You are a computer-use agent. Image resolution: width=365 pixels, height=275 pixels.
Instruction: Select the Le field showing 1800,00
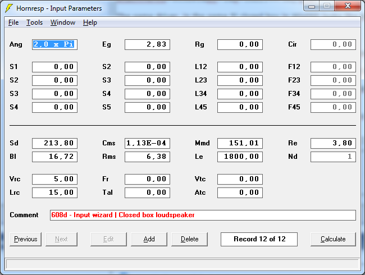tap(240, 157)
